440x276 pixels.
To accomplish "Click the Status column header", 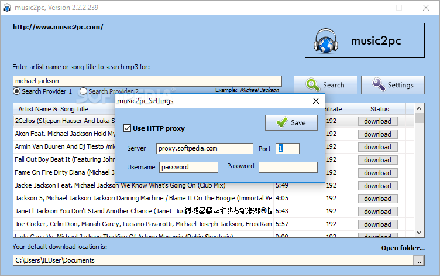I will [x=379, y=109].
